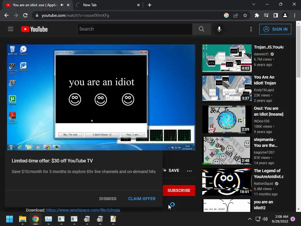Mute the tab via speaker icon
This screenshot has height=226, width=301.
pyautogui.click(x=62, y=5)
